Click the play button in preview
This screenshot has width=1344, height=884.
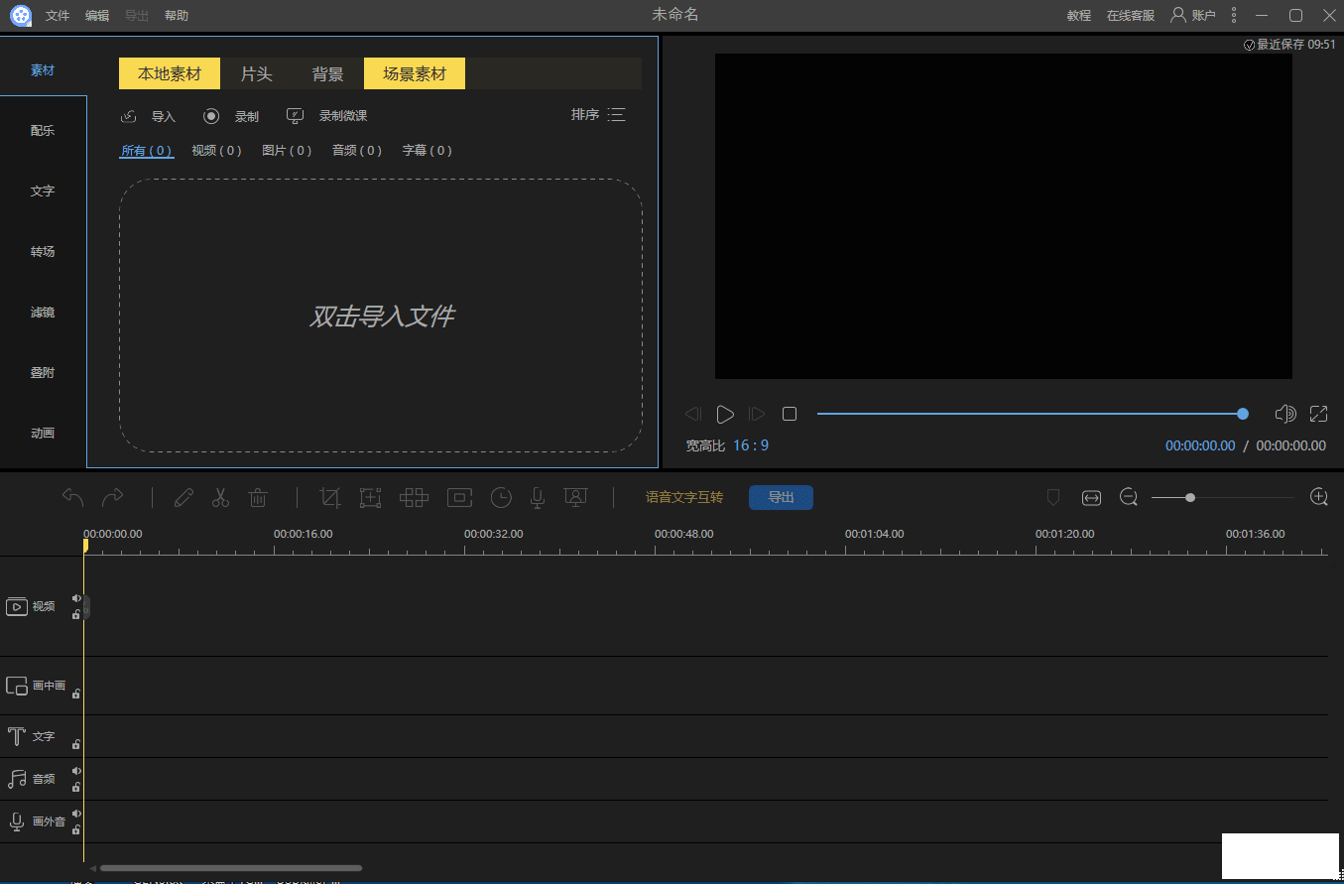[x=725, y=414]
